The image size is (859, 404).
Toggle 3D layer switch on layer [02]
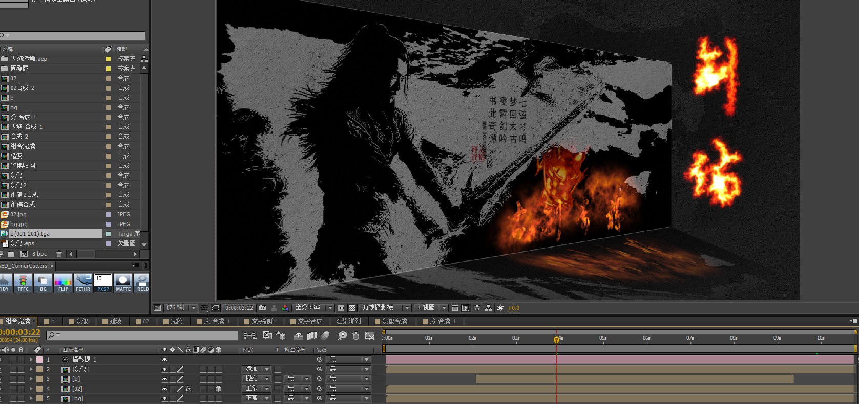[219, 389]
